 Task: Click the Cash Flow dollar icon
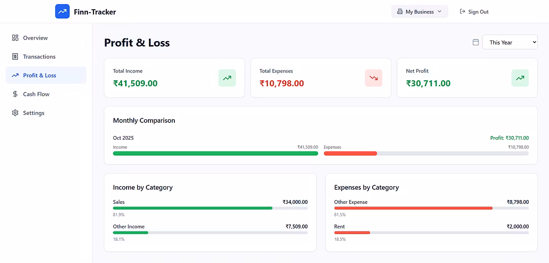(x=15, y=94)
